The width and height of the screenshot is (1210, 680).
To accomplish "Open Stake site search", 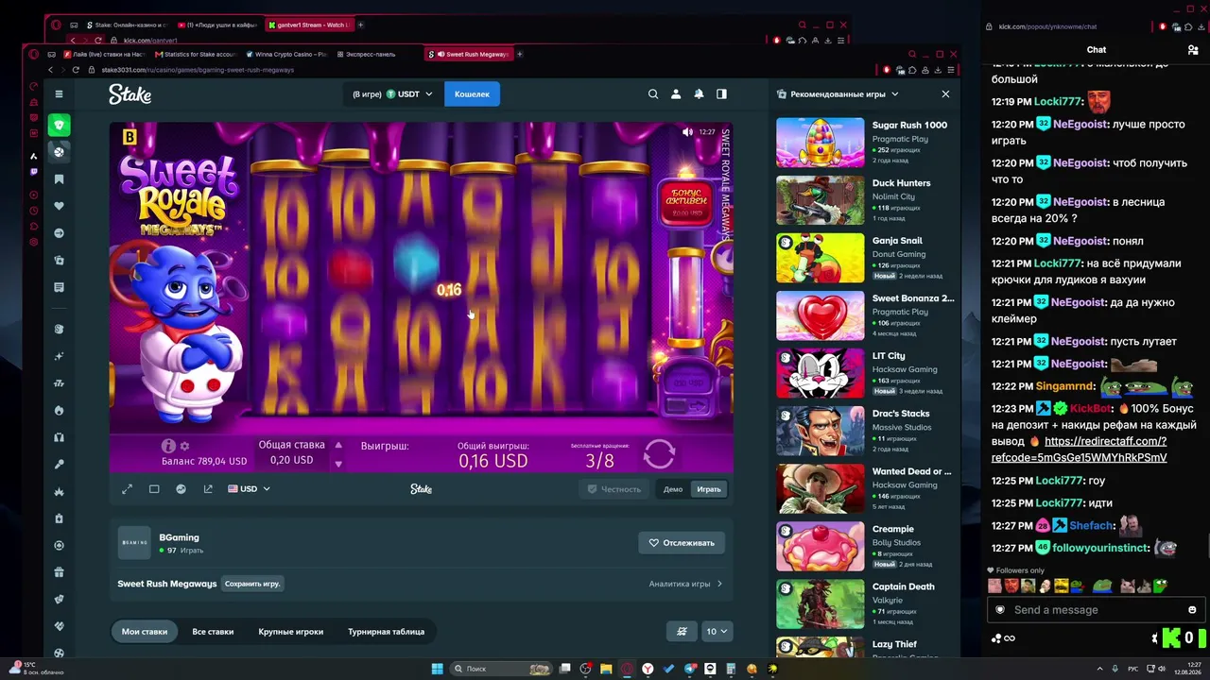I will point(653,94).
